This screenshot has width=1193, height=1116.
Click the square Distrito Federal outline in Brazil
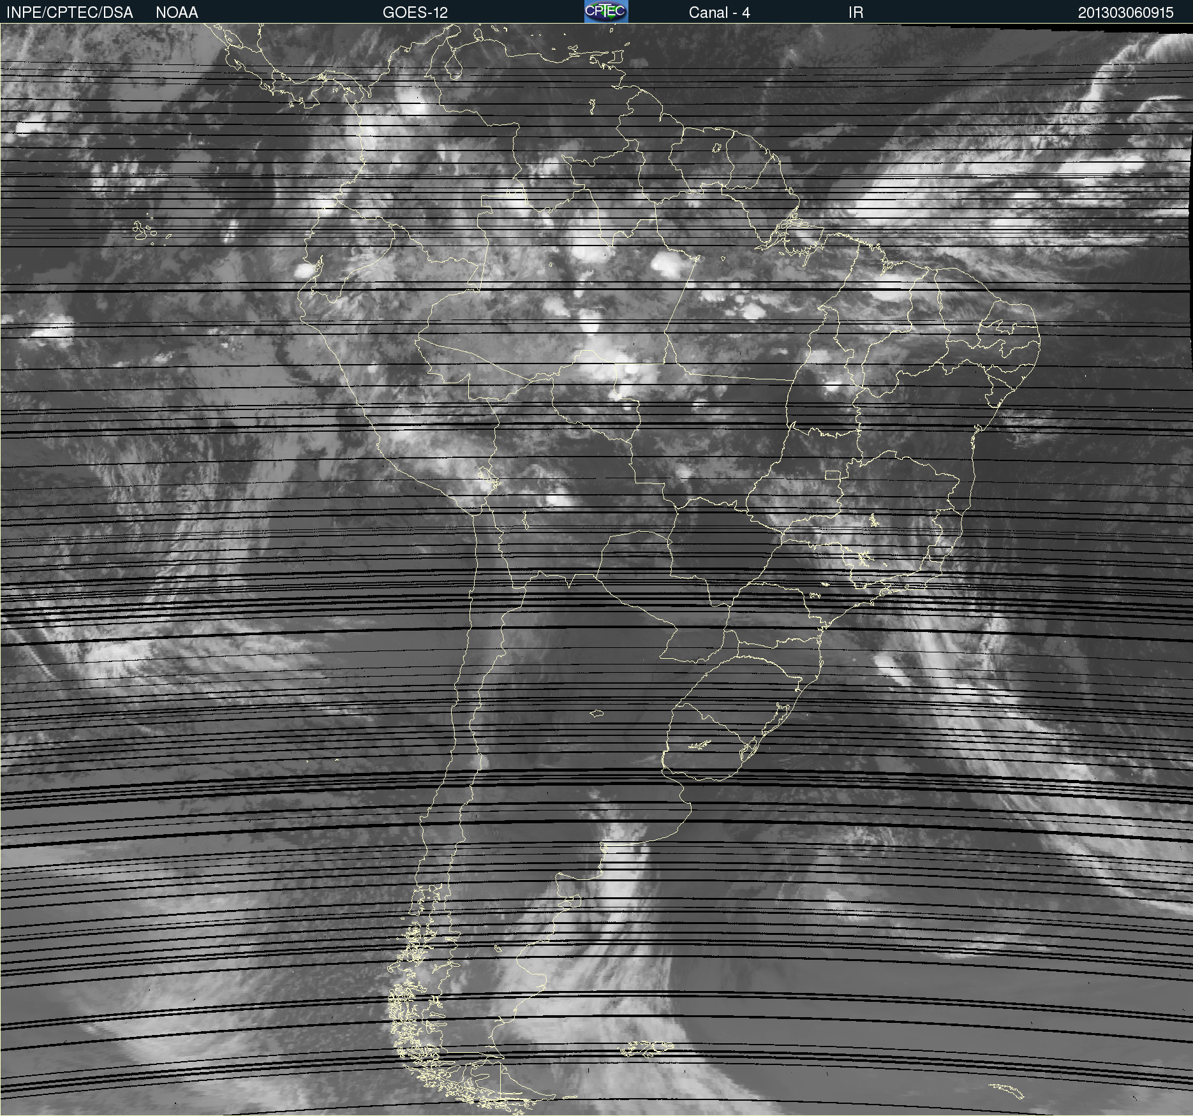(x=833, y=475)
